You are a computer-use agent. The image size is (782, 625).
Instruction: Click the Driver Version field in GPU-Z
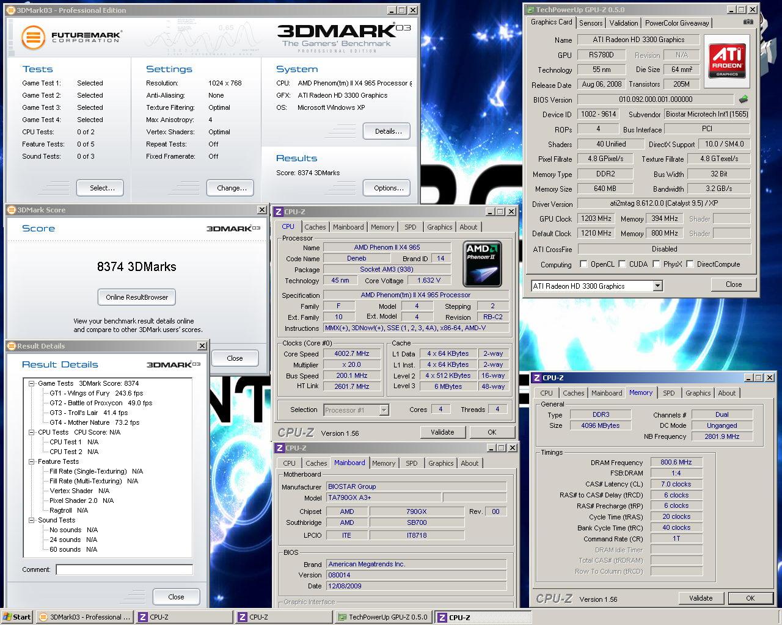664,204
